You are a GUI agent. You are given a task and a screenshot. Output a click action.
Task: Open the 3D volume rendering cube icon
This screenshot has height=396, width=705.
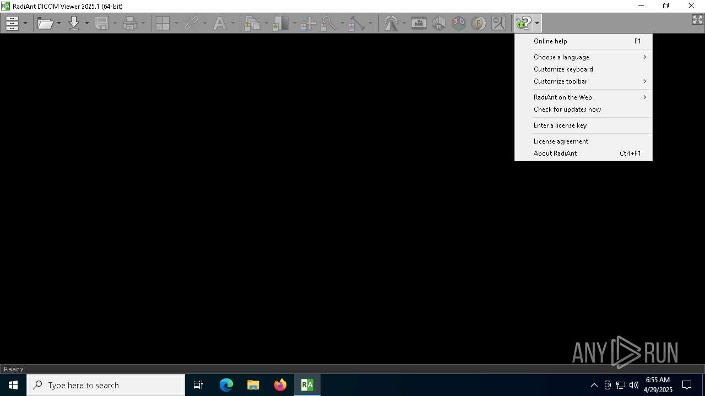click(459, 23)
